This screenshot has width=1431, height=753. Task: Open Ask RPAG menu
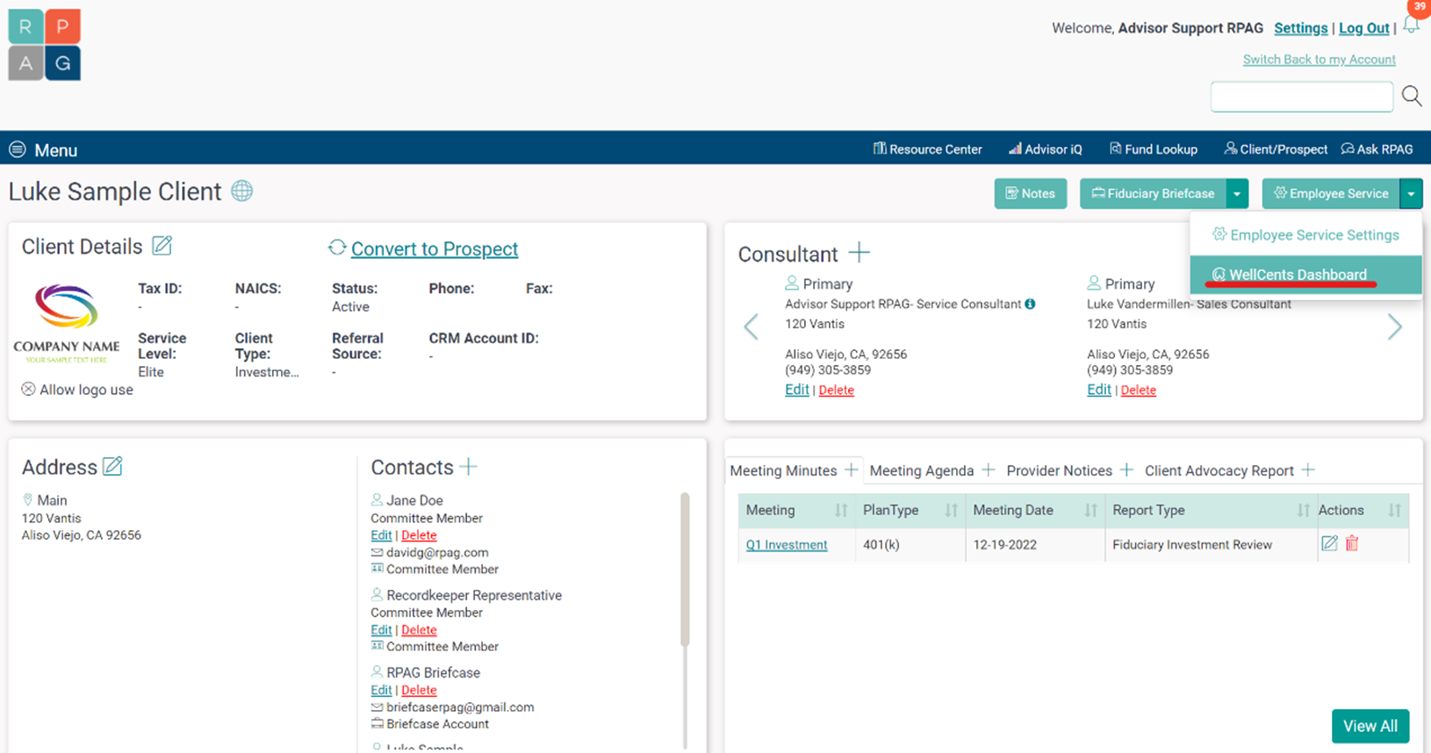[x=1377, y=149]
